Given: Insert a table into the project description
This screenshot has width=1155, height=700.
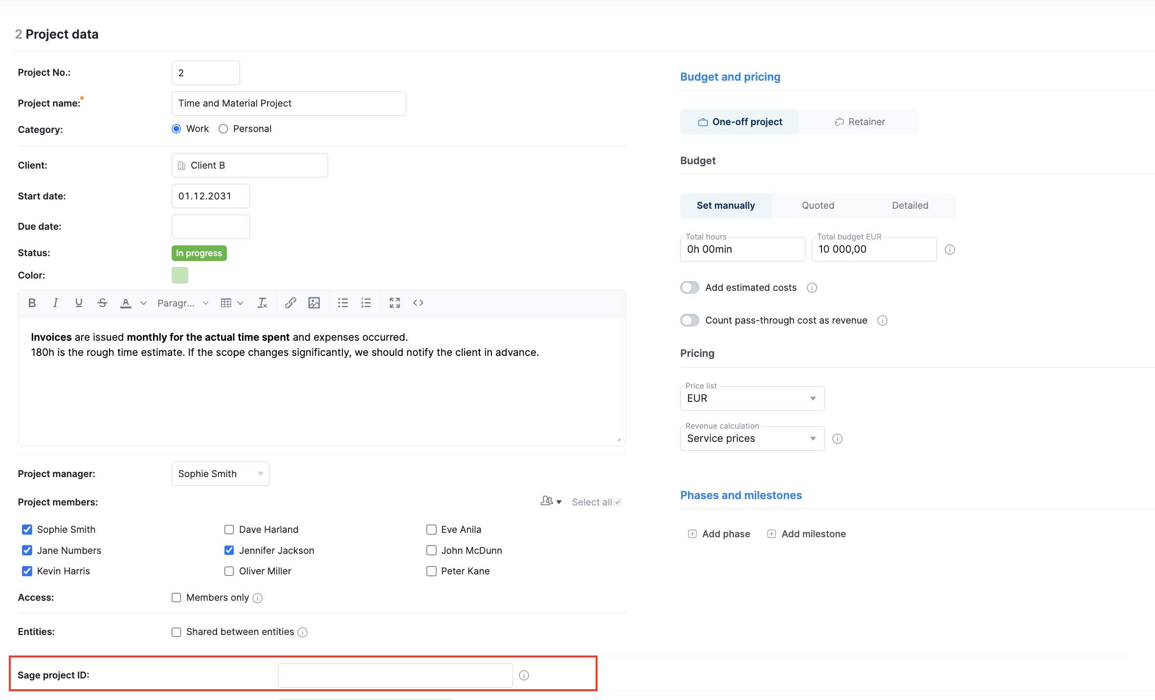Looking at the screenshot, I should coord(226,303).
